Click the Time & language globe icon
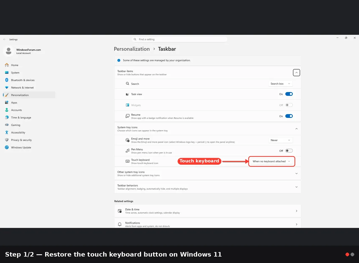359x263 pixels. tap(7, 118)
